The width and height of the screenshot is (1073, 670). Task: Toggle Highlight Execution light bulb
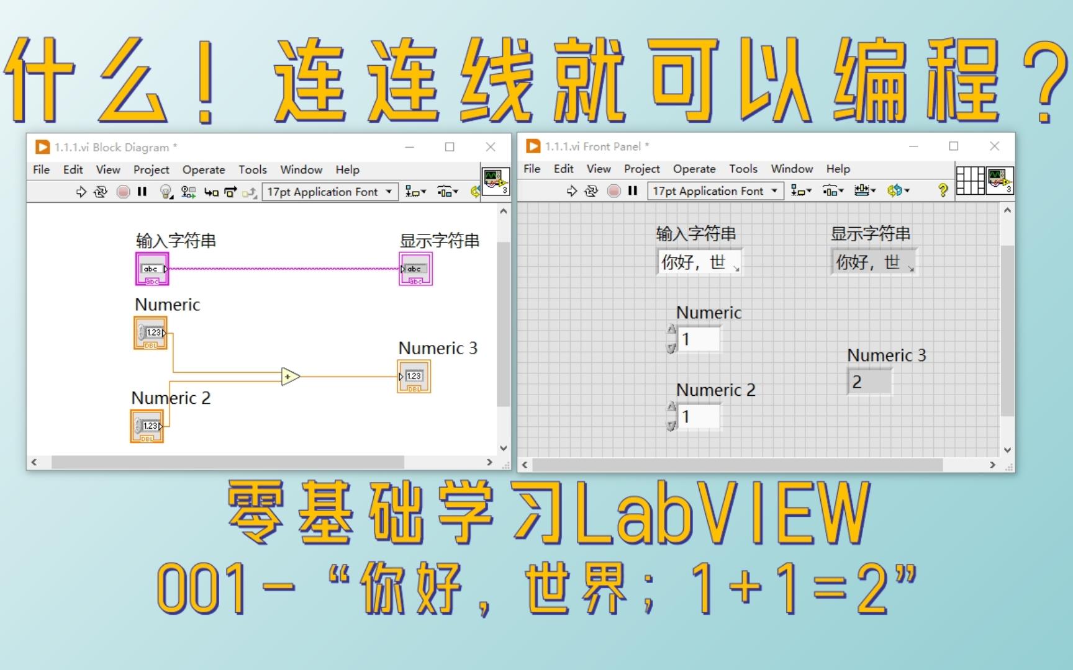click(x=166, y=192)
